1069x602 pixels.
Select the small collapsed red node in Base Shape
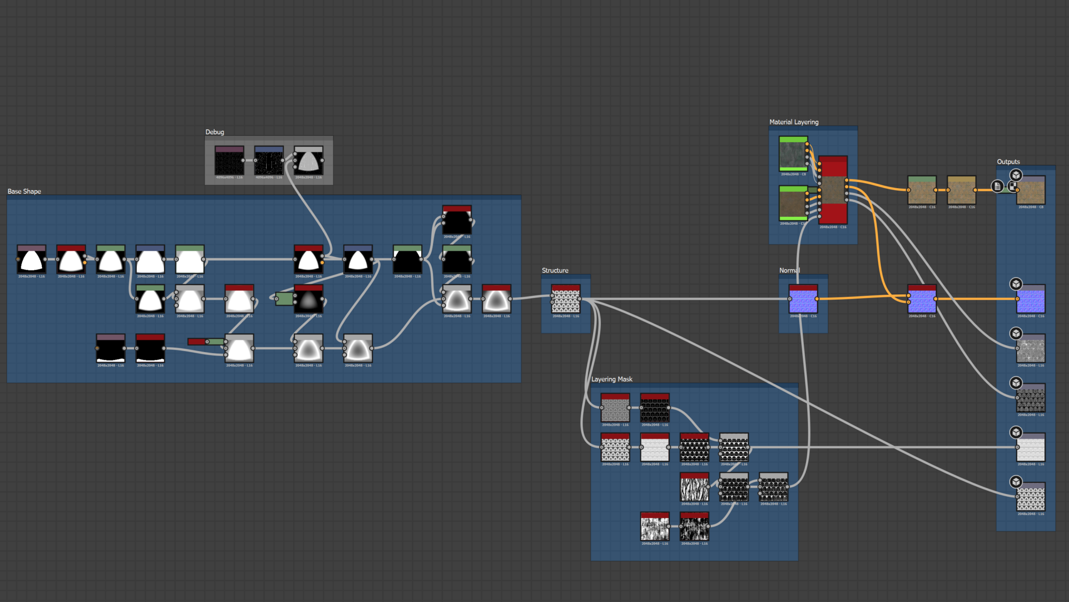(197, 342)
